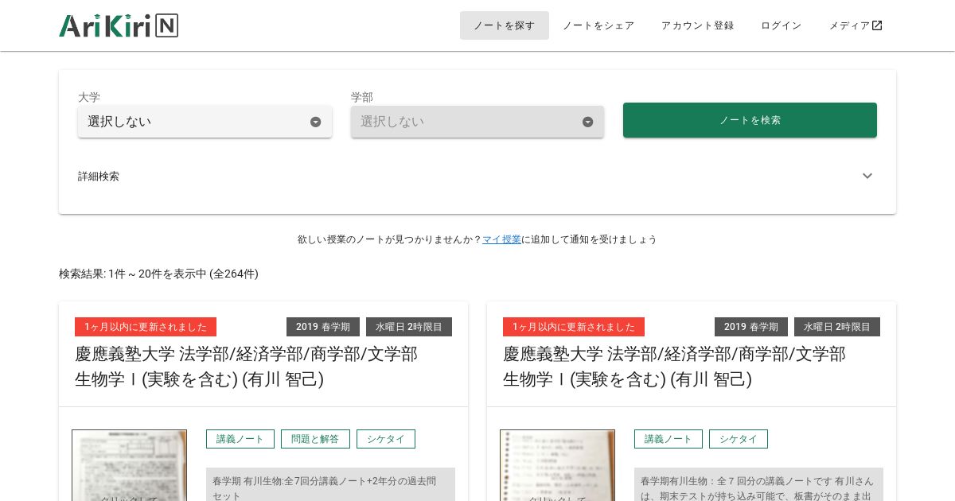
Task: Click first card's note thumbnail image
Action: coord(129,465)
